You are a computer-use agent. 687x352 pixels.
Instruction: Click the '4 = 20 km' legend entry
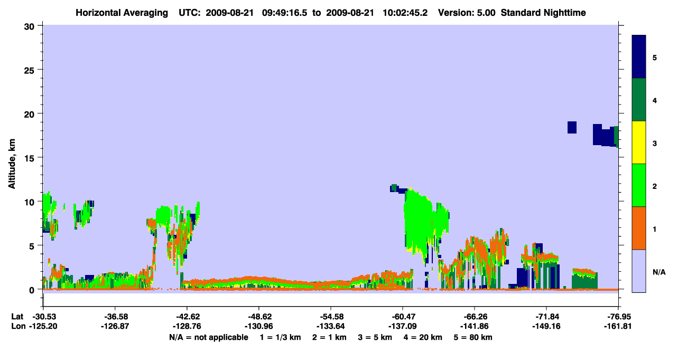click(x=422, y=337)
